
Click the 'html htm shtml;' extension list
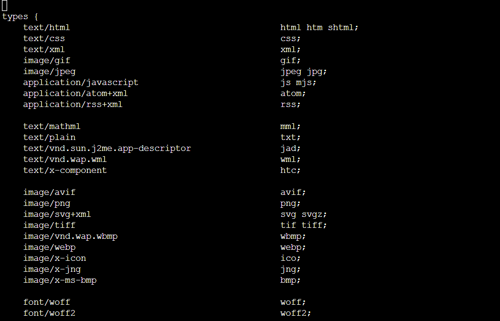319,27
